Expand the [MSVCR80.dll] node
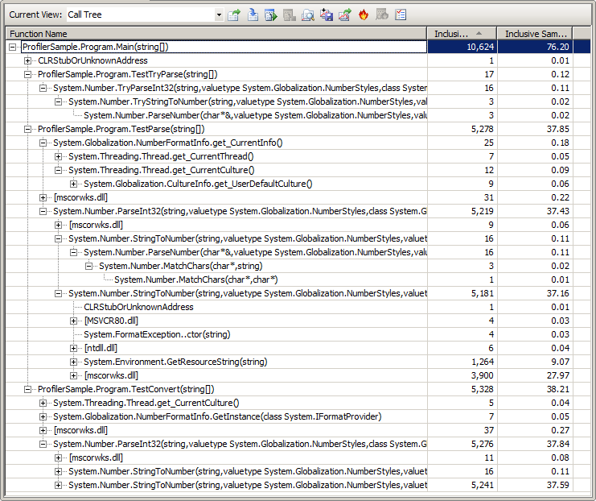Image resolution: width=596 pixels, height=501 pixels. pos(73,321)
